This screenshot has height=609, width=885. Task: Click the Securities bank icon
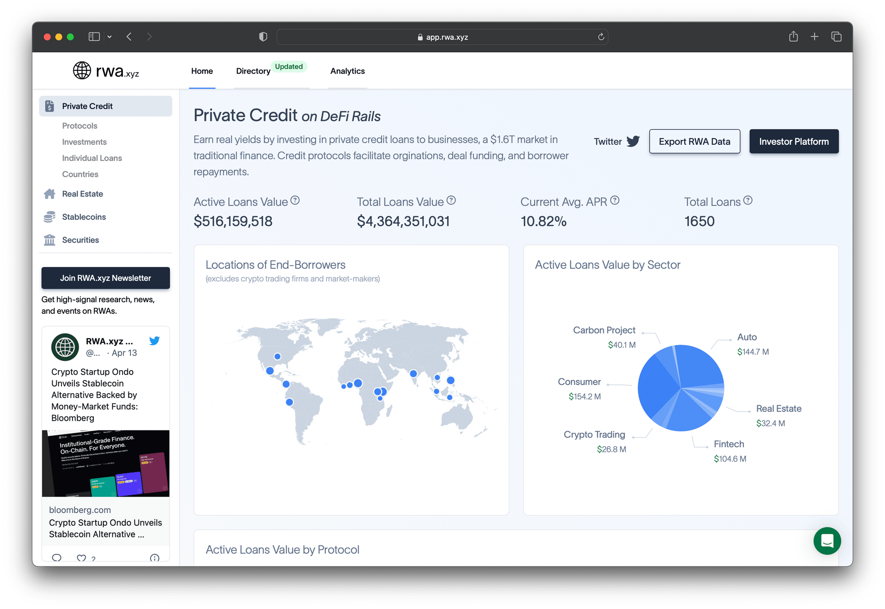50,240
